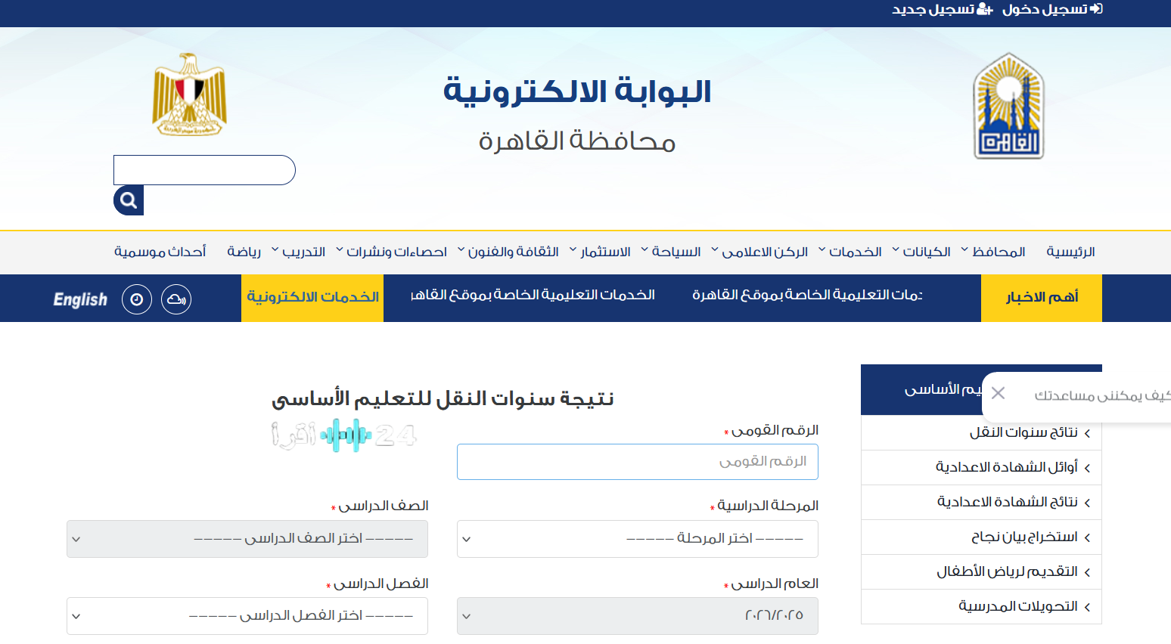Click the yellow الخدمات الالكترونية highlighted item
1171x644 pixels.
[x=312, y=298]
